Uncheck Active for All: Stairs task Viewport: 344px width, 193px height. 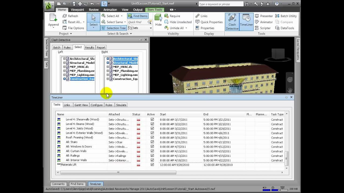point(152,142)
